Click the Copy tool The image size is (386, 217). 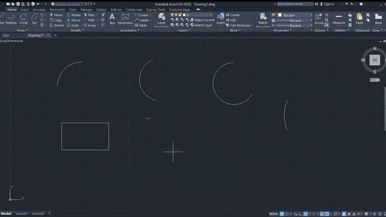(55, 20)
